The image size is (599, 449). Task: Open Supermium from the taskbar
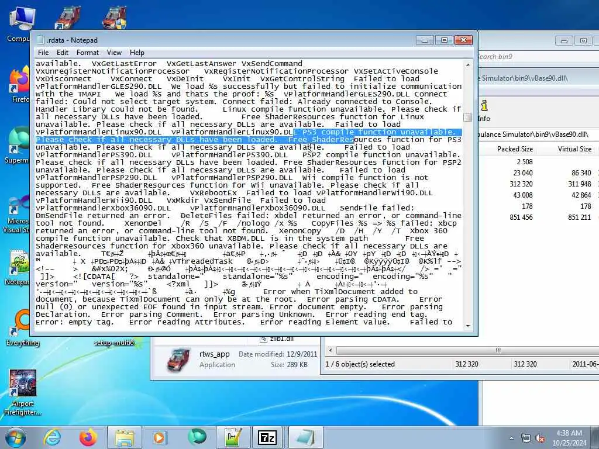(x=197, y=437)
